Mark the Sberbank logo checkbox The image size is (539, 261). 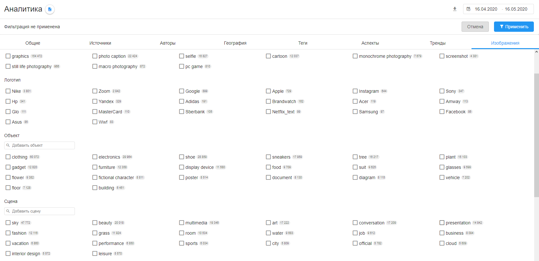(182, 112)
